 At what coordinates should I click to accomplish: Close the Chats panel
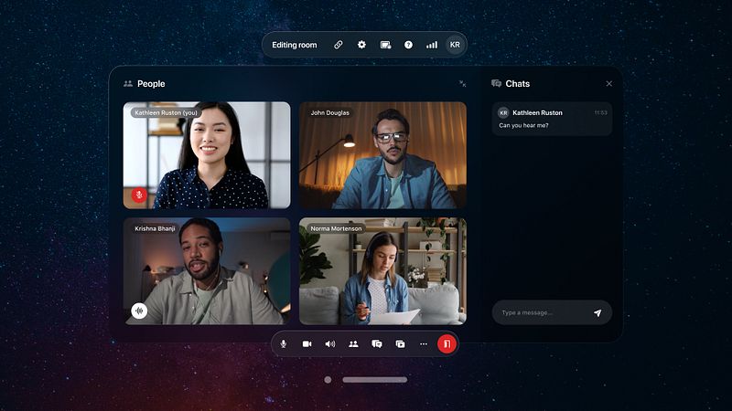coord(608,83)
